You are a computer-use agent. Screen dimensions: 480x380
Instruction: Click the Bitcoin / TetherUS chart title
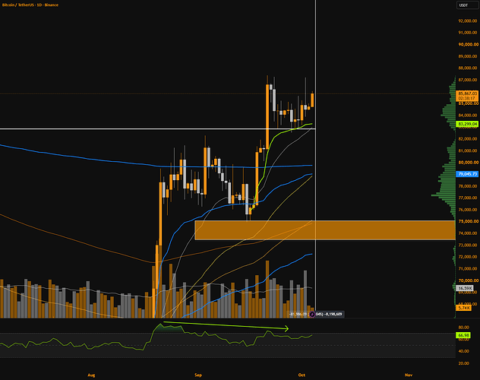30,5
